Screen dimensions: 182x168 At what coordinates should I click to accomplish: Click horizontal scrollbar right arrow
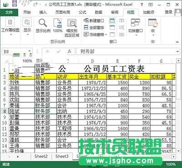174,157
